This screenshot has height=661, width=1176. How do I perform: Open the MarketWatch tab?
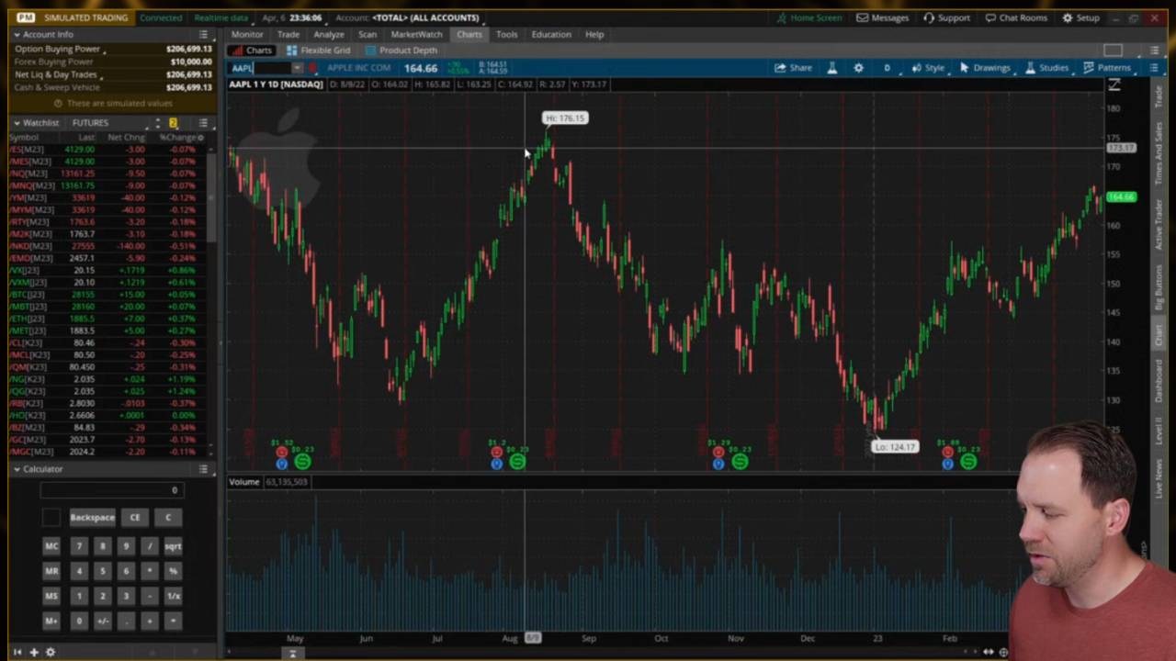click(x=416, y=35)
